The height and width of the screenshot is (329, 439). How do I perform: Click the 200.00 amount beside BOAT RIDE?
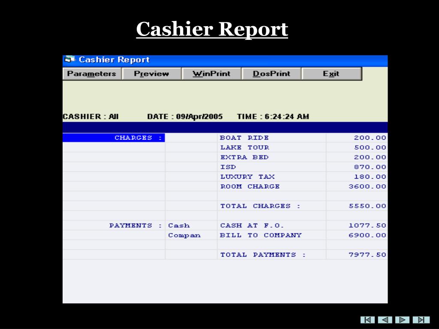pyautogui.click(x=370, y=138)
